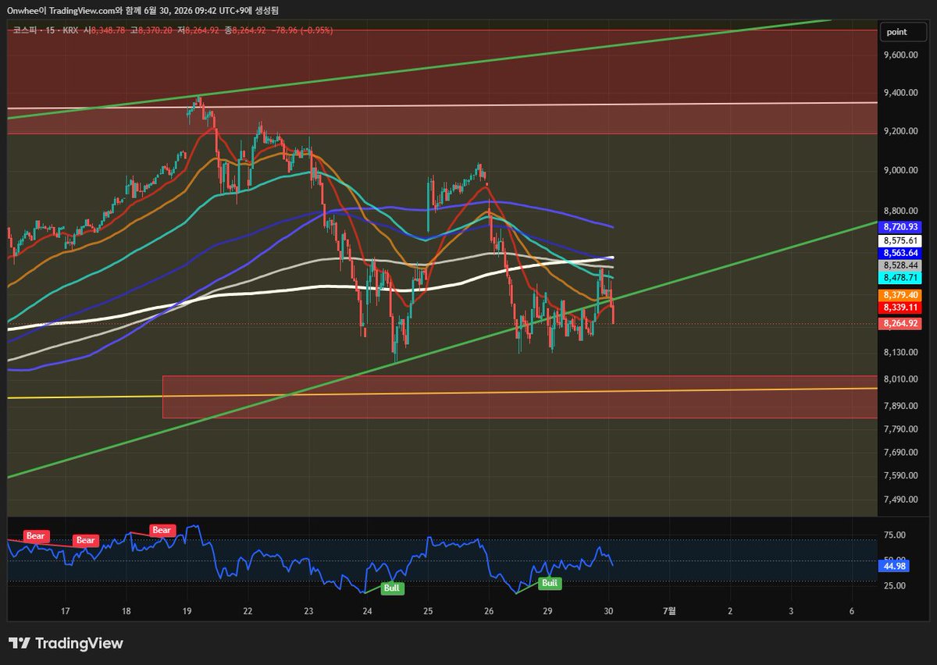This screenshot has width=937, height=665.
Task: Select the 8,478.71 cyan price tag
Action: (x=902, y=278)
